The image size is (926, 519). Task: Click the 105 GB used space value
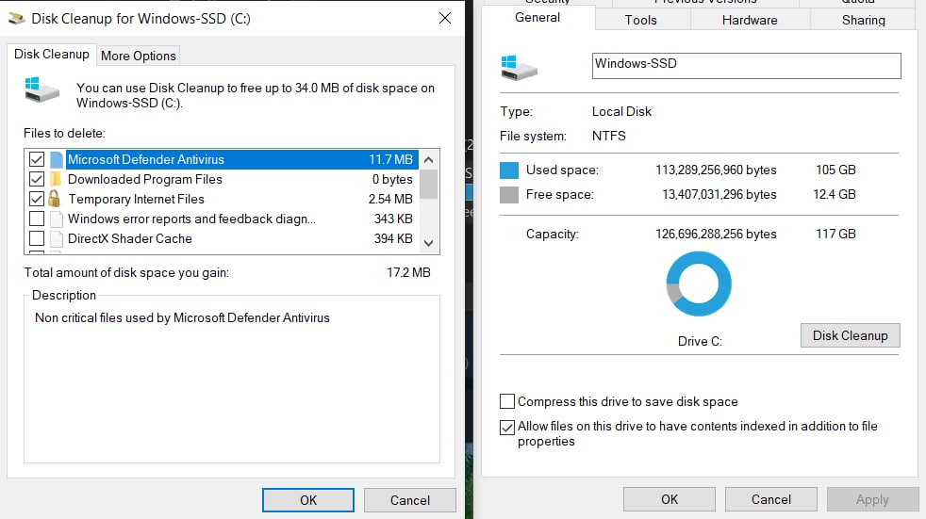tap(835, 170)
